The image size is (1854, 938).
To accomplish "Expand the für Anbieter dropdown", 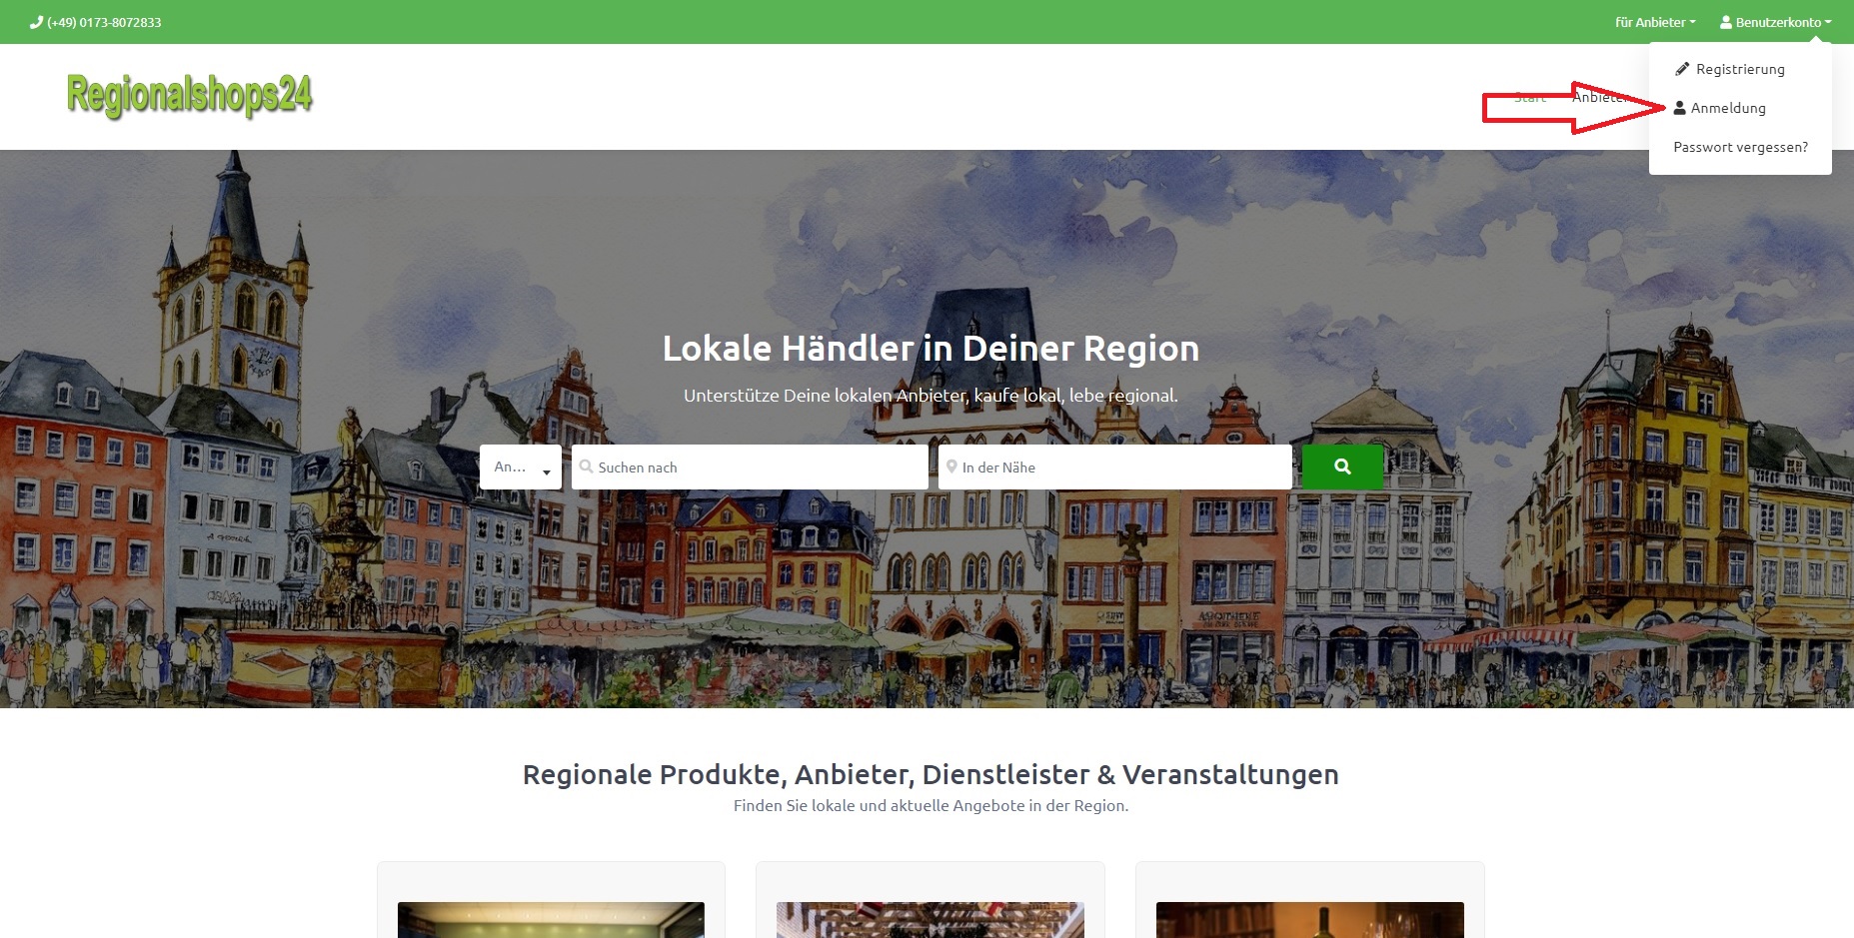I will coord(1654,22).
